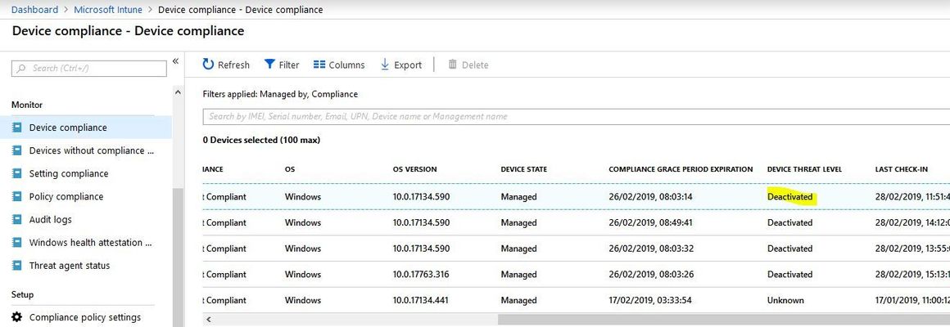
Task: Sort by DEVICE THREAT LEVEL header
Action: click(x=804, y=169)
